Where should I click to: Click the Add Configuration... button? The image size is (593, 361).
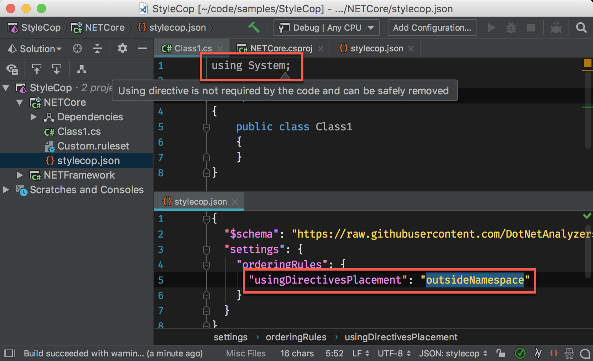tap(432, 28)
